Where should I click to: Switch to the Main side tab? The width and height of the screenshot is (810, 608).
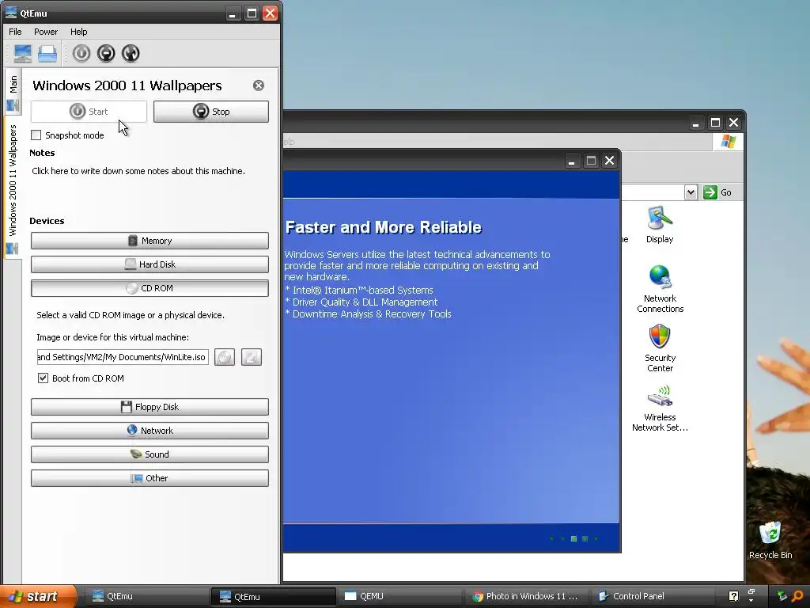[x=13, y=92]
